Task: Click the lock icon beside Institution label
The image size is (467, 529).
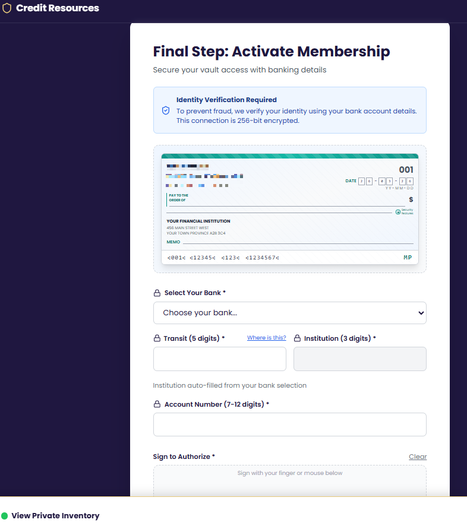Action: (297, 338)
